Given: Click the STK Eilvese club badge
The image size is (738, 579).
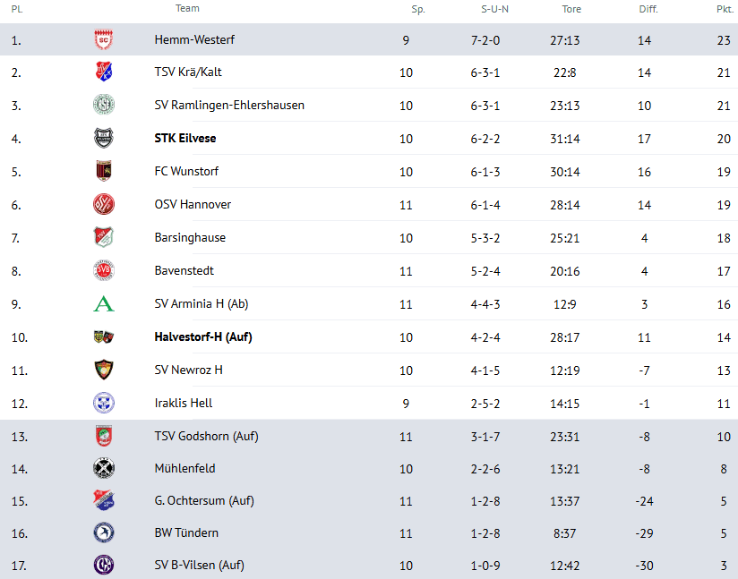Looking at the screenshot, I should coord(104,139).
